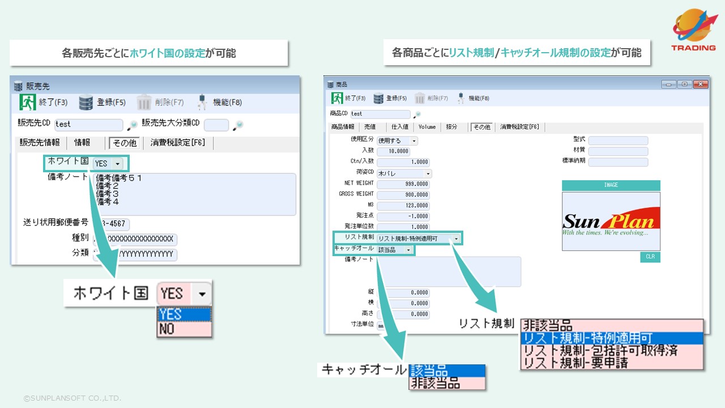725x408 pixels.
Task: Click the IMAGE button above the logo
Action: [x=611, y=185]
